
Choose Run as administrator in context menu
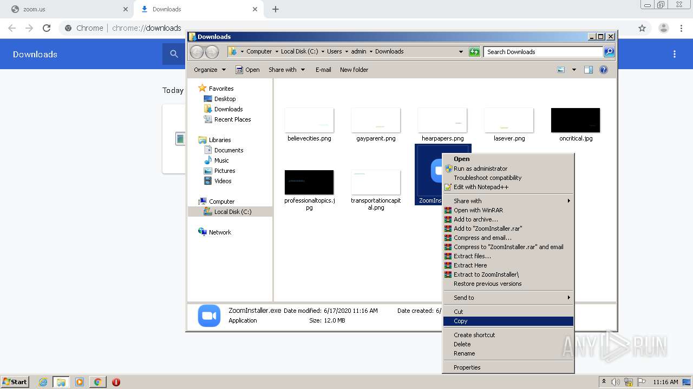508,169
